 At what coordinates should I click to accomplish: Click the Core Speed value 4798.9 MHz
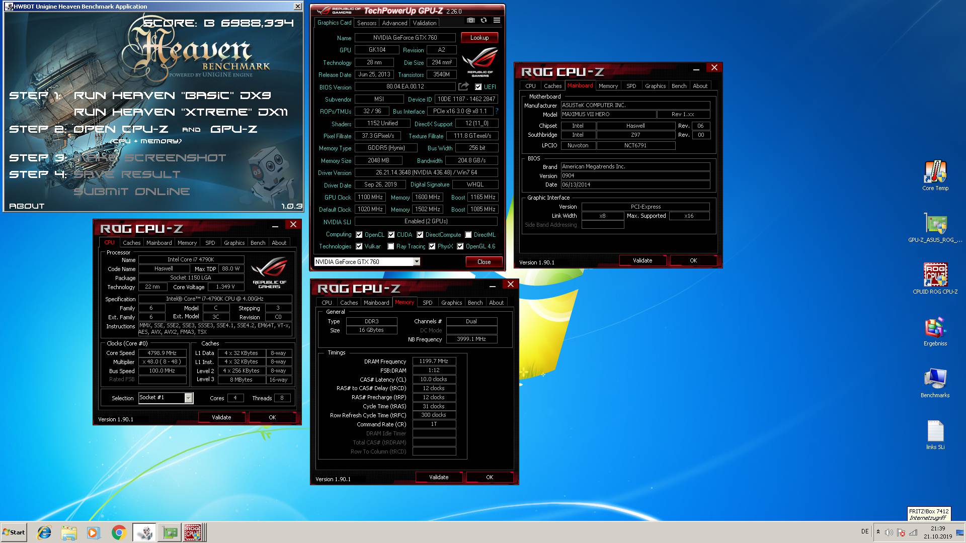pyautogui.click(x=162, y=353)
